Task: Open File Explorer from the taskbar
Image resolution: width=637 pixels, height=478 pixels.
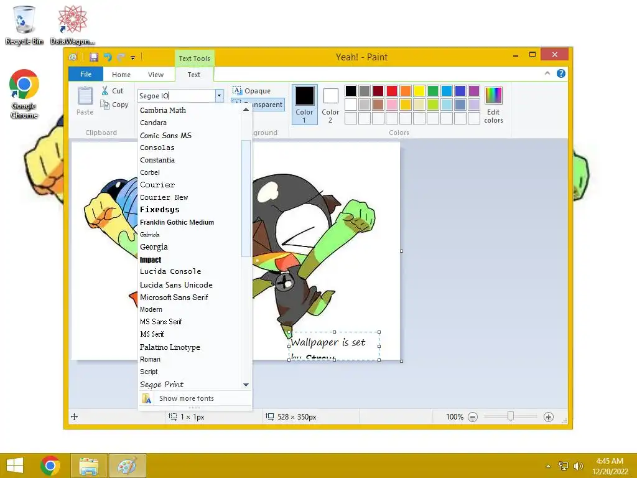Action: coord(89,466)
